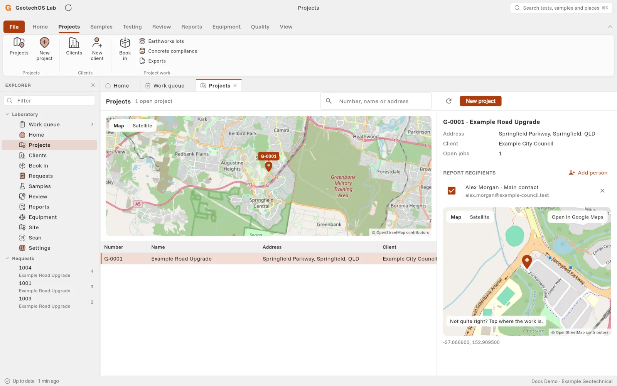Open Scan in the explorer

click(x=49, y=238)
